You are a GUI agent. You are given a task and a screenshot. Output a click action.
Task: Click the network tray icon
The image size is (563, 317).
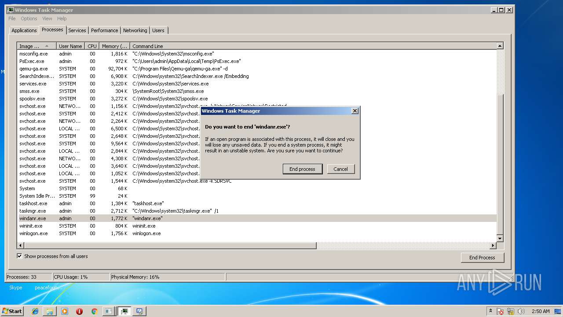click(x=511, y=311)
